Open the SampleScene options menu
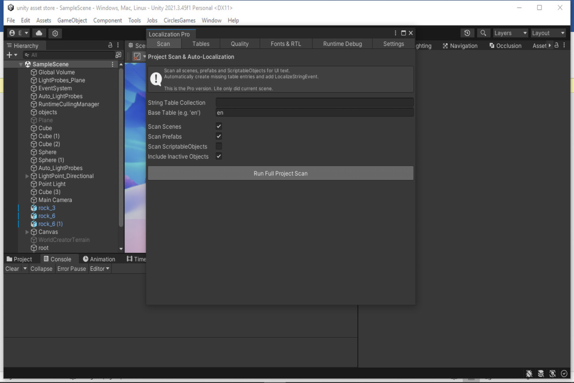 pyautogui.click(x=113, y=64)
